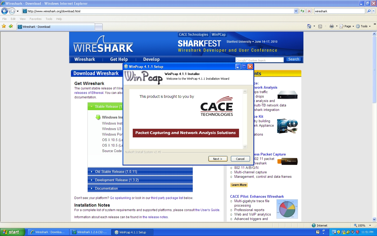Screen dimensions: 377x236
Task: Open the Tools gear menu in command bar
Action: click(363, 26)
